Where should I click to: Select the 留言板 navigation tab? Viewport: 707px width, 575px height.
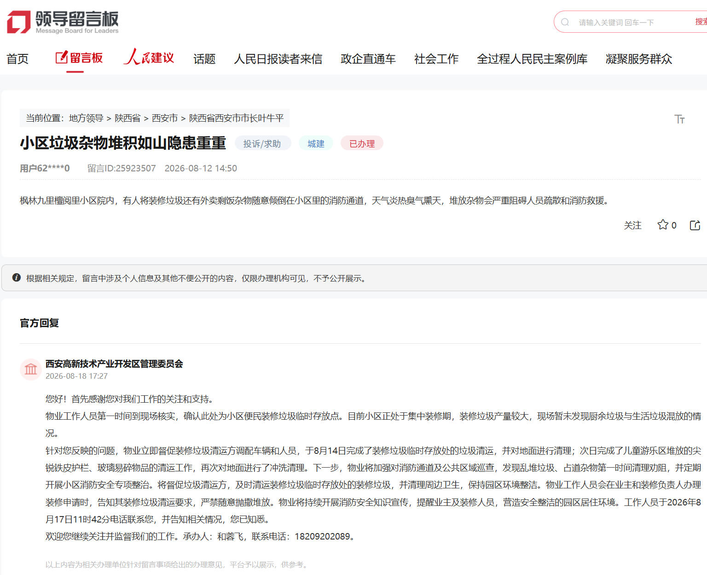coord(79,58)
